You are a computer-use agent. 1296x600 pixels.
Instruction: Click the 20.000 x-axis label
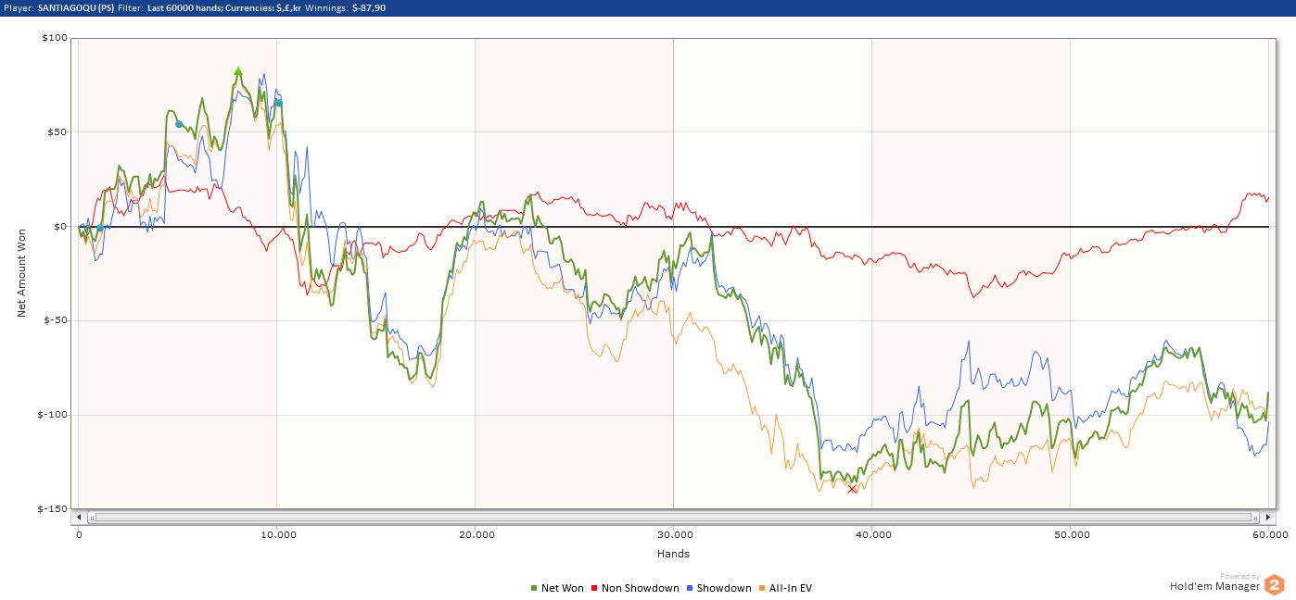coord(476,535)
